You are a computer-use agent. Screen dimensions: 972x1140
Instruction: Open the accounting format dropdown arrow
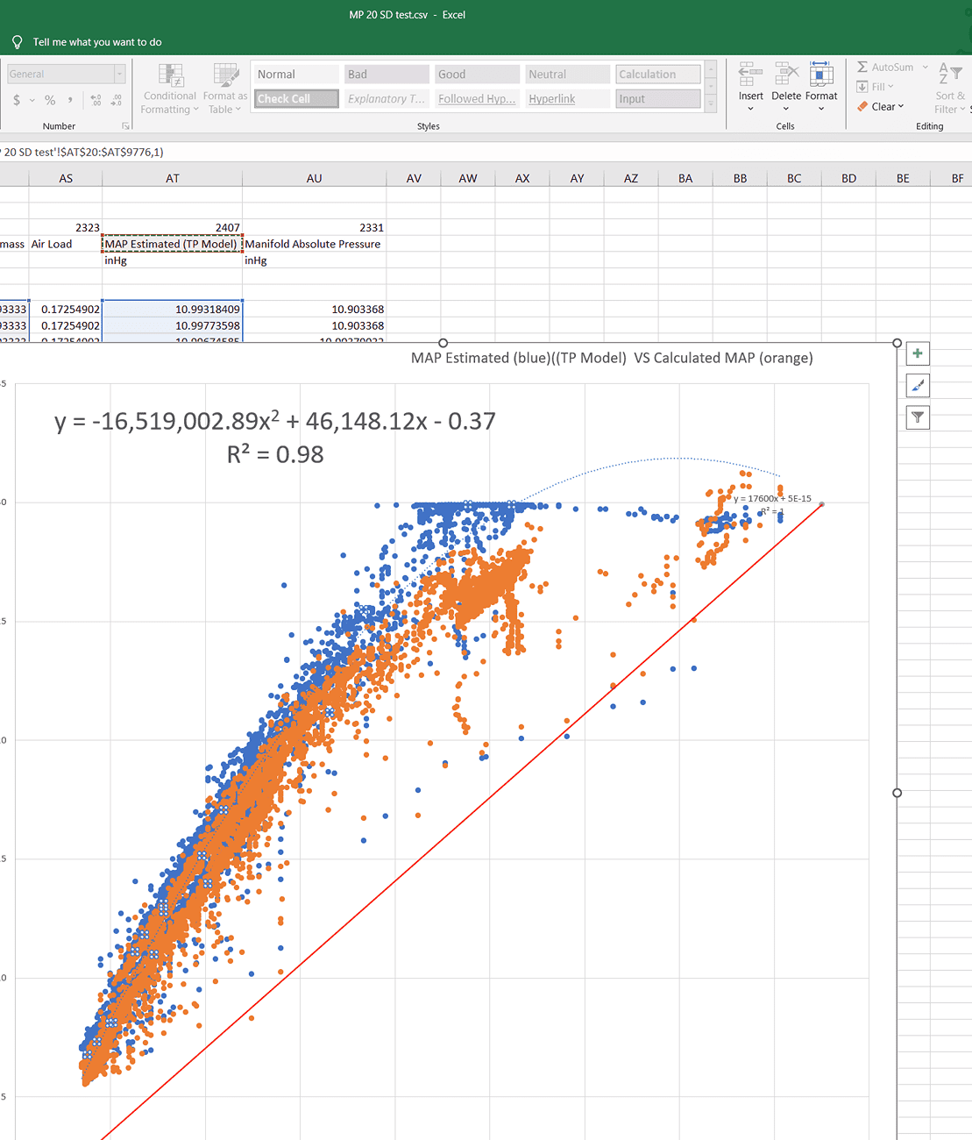[32, 100]
